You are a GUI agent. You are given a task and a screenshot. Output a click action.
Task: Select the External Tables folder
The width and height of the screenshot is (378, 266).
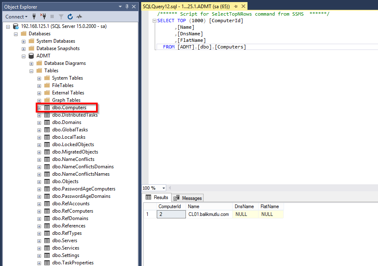68,93
